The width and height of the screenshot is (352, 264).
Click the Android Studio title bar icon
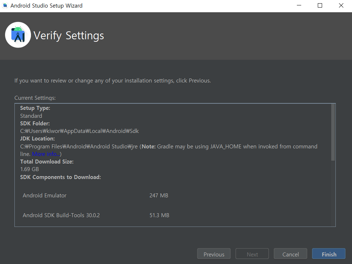(x=5, y=6)
